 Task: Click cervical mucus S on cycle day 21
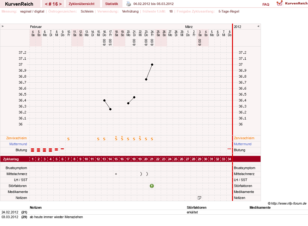point(152,139)
